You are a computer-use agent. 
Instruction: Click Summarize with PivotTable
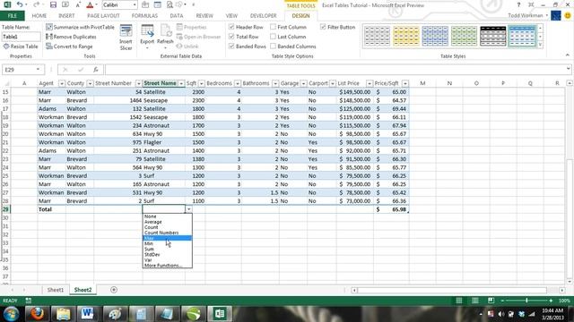[x=80, y=27]
